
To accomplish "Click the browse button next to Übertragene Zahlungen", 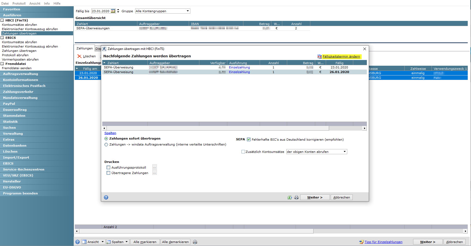I will tap(154, 173).
